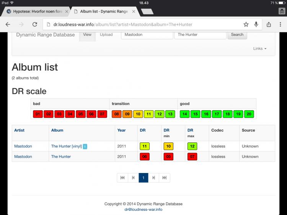
Task: Select page 1 in pagination
Action: click(x=143, y=178)
